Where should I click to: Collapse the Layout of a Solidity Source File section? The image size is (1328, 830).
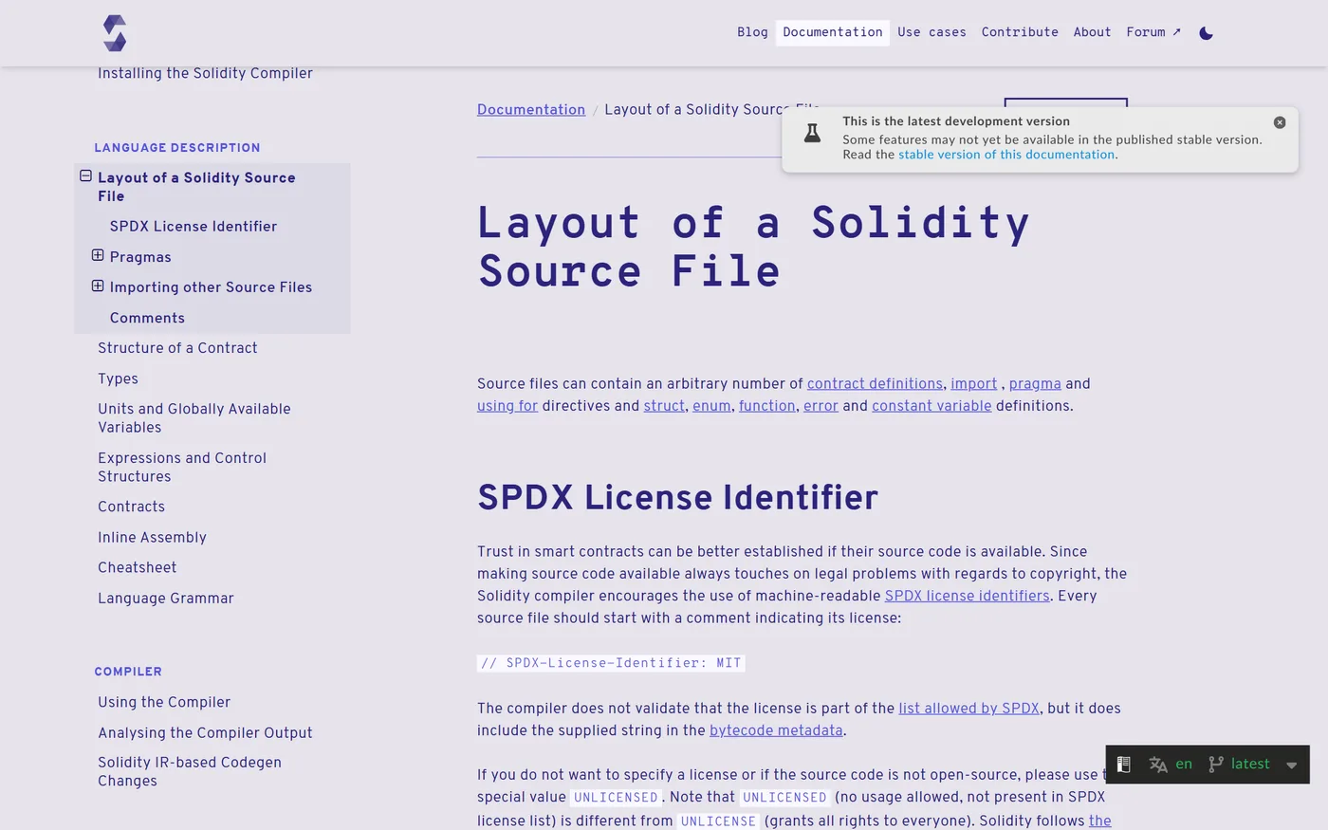tap(85, 176)
